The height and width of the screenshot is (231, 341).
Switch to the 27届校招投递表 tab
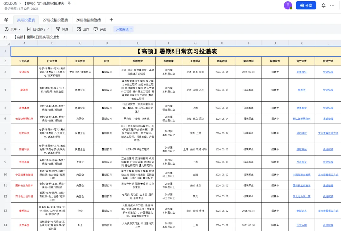[x=56, y=20]
